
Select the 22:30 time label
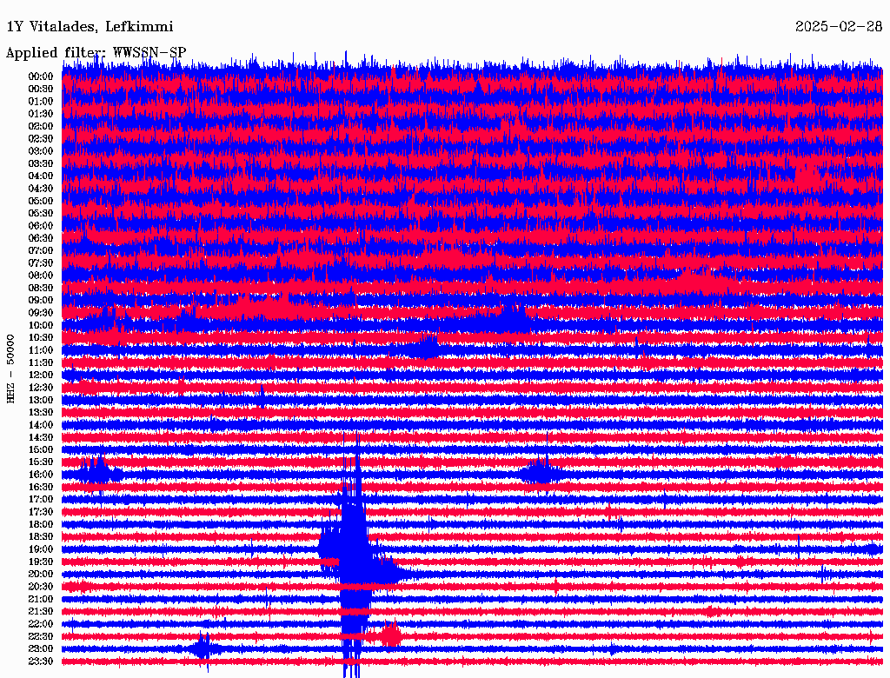[x=41, y=636]
